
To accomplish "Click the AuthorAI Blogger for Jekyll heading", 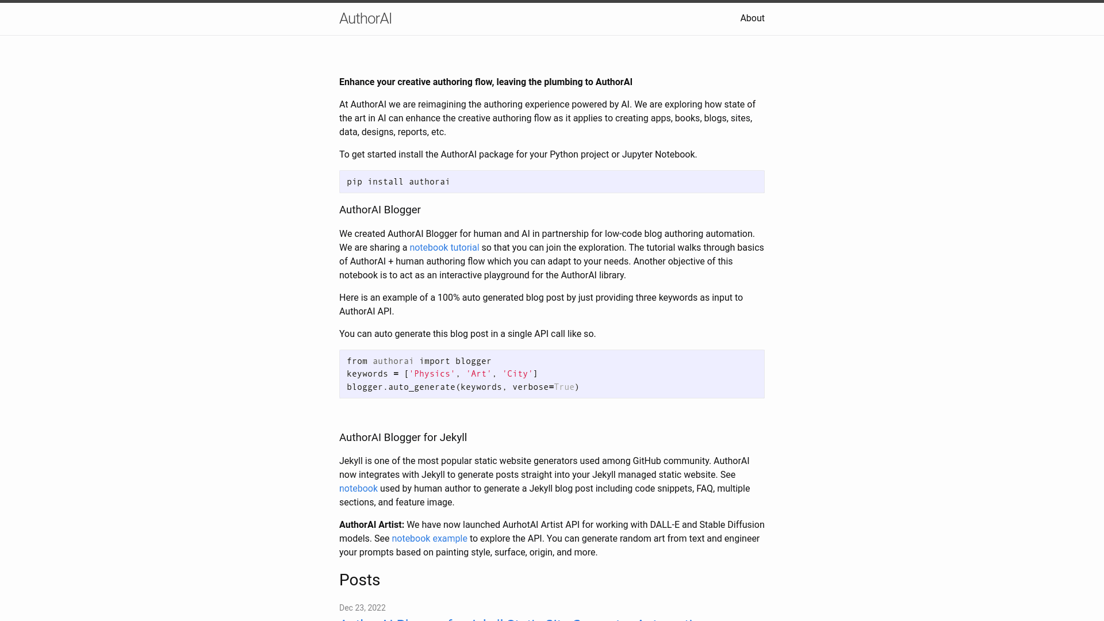I will click(x=402, y=437).
